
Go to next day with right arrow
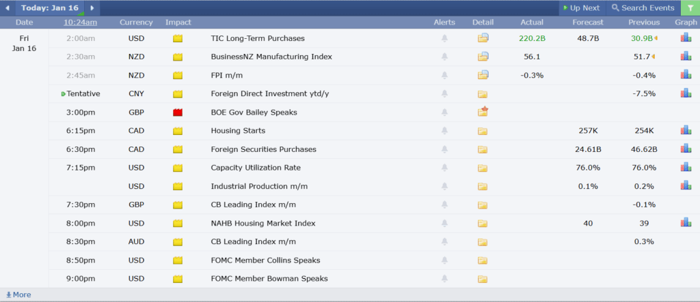[92, 8]
